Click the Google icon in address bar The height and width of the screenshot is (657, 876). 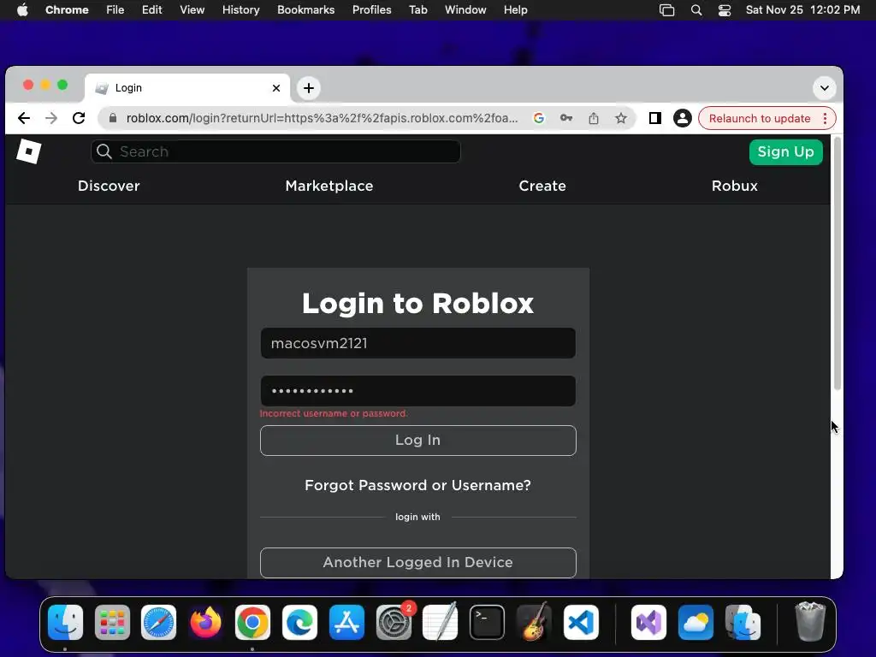pyautogui.click(x=539, y=118)
